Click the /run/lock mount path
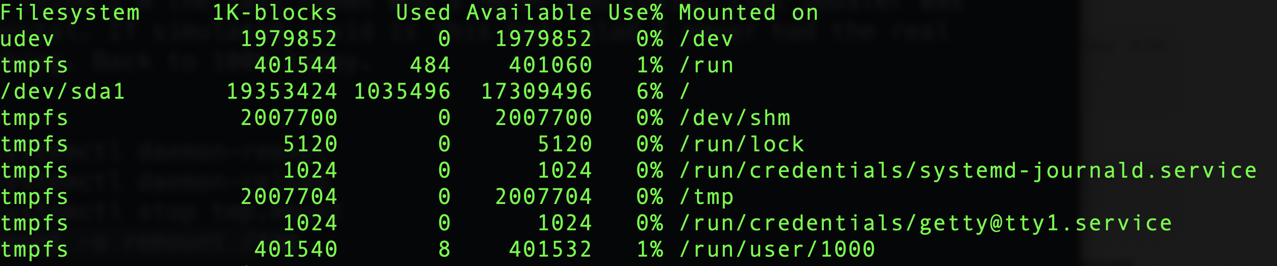The width and height of the screenshot is (1277, 266). coord(742,144)
